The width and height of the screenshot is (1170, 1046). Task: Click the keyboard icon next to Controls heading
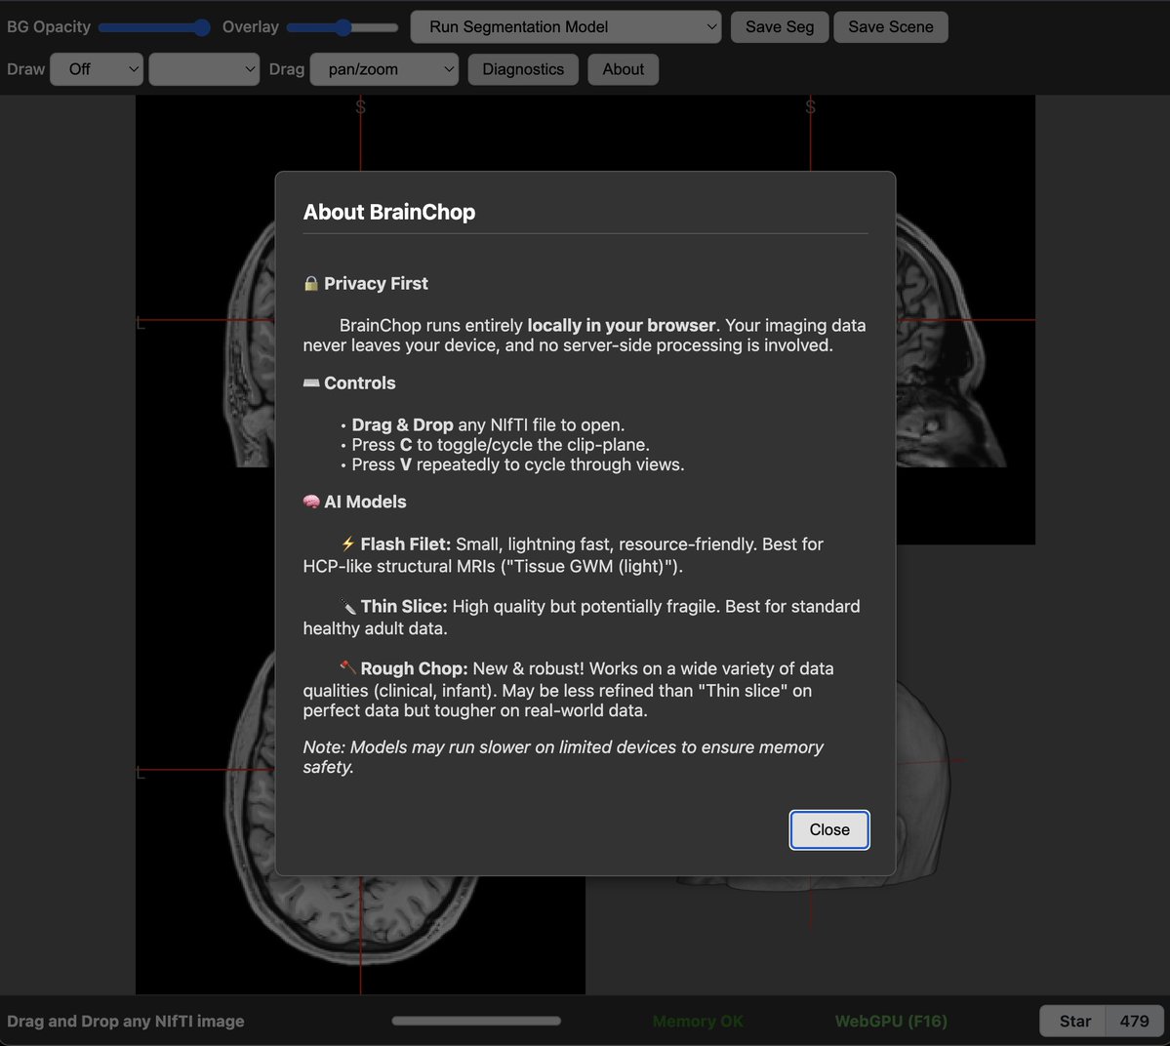pos(309,382)
